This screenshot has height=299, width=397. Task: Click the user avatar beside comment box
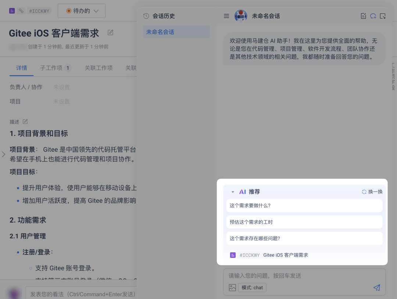click(14, 294)
